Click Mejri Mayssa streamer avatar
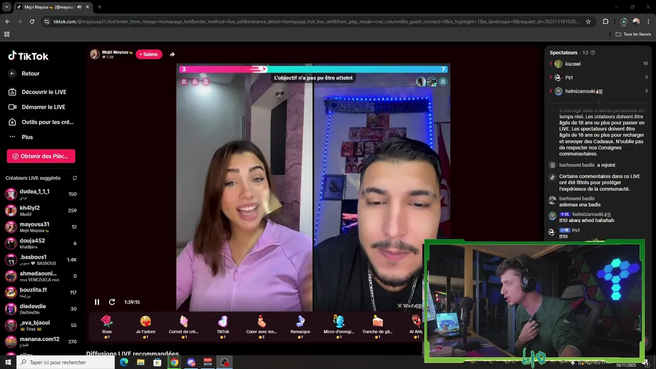This screenshot has width=656, height=369. point(95,54)
